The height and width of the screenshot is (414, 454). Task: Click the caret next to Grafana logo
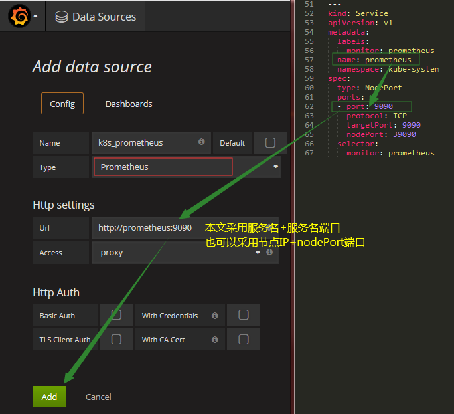click(x=35, y=17)
